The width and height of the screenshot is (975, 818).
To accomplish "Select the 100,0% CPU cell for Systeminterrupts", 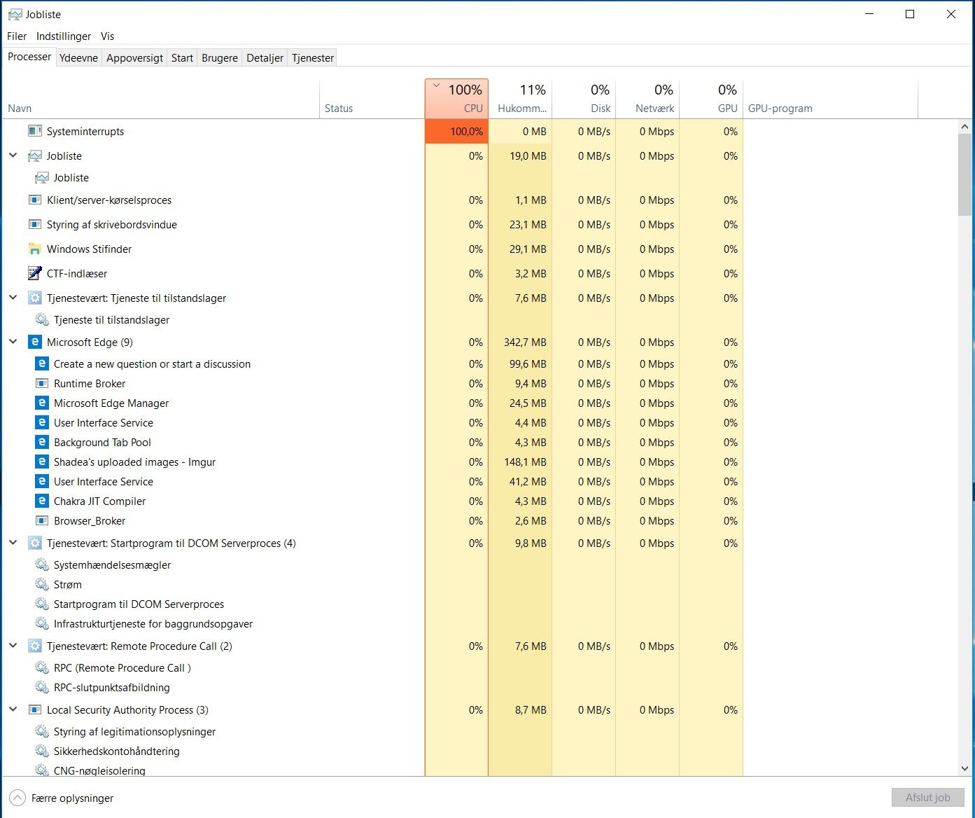I will click(x=456, y=131).
